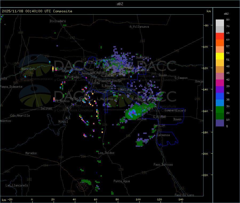Click the Pampa_Diamante label

[x=11, y=87]
